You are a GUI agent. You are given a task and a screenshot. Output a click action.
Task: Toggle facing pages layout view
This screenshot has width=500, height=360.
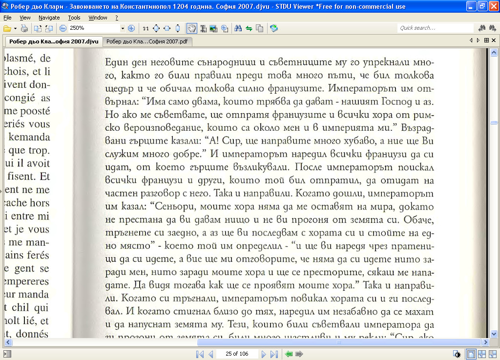(481, 354)
